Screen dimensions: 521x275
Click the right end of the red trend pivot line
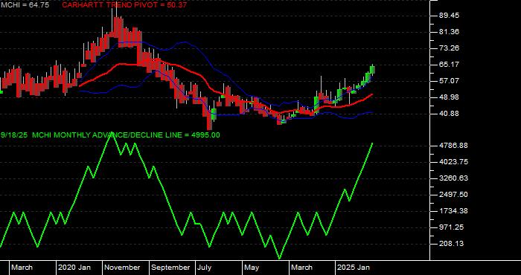372,94
